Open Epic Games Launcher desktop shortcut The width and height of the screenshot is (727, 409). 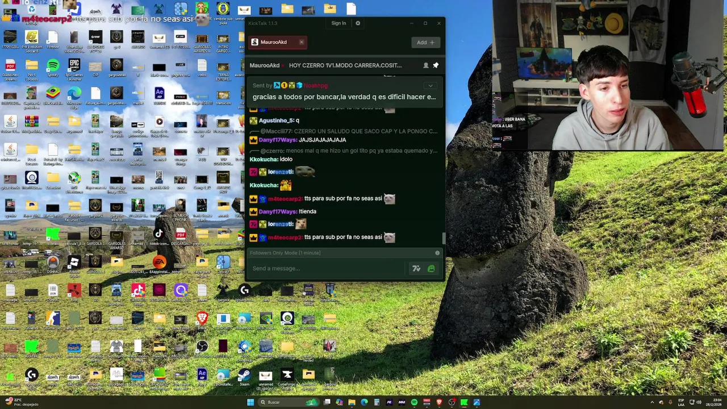tap(74, 68)
